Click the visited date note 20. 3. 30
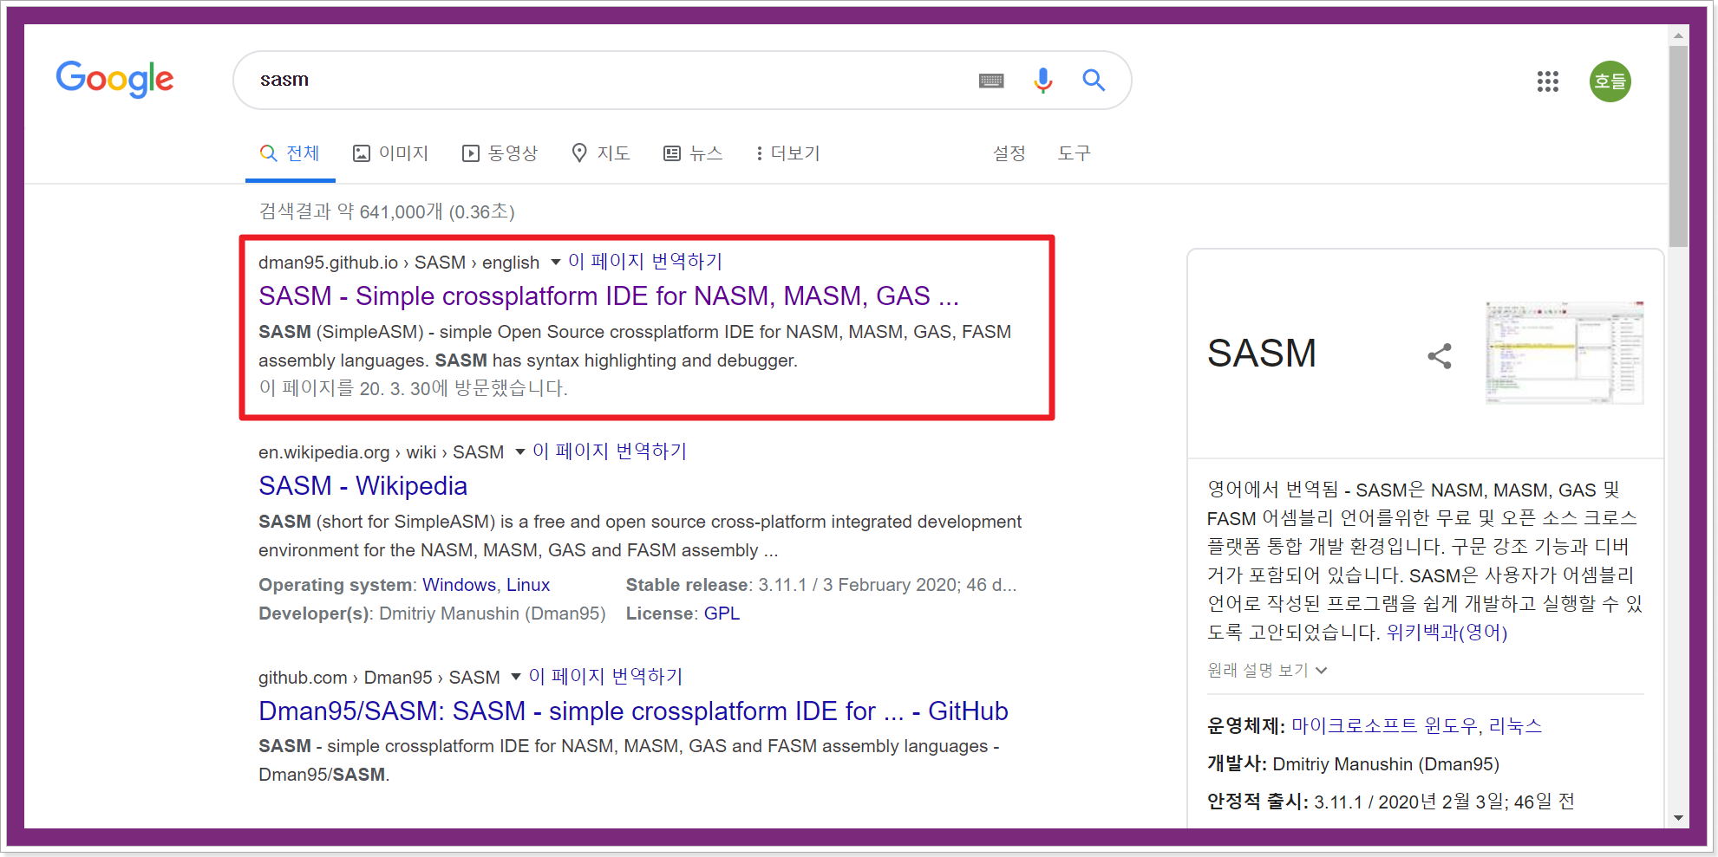Image resolution: width=1718 pixels, height=857 pixels. point(413,388)
